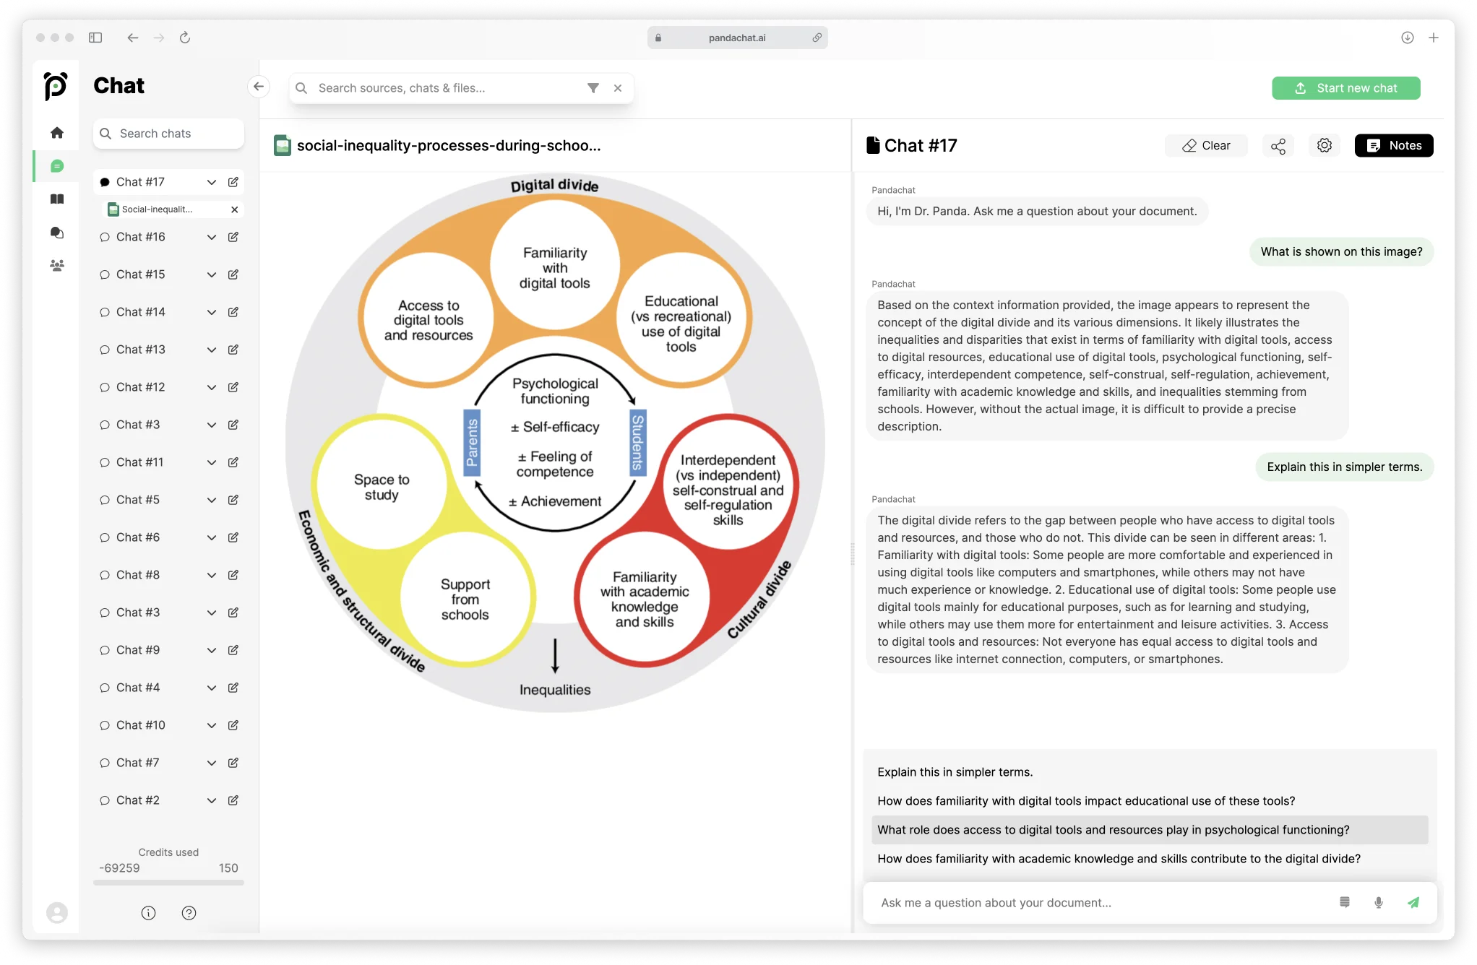Image resolution: width=1477 pixels, height=965 pixels.
Task: Expand Chat #14 chevron
Action: [211, 312]
